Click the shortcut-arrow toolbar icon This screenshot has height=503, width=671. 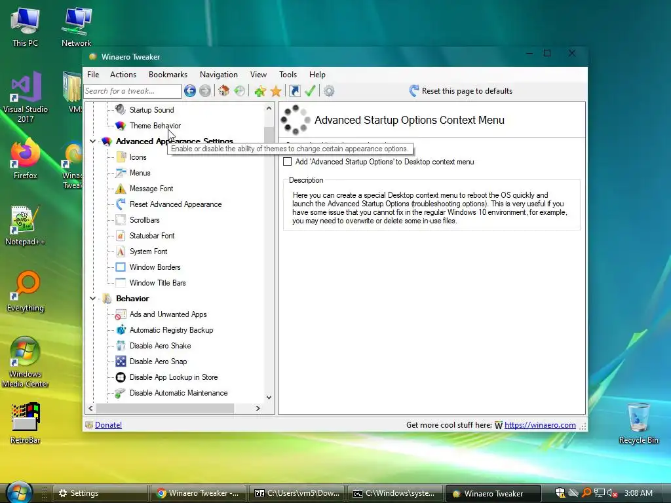pos(295,90)
